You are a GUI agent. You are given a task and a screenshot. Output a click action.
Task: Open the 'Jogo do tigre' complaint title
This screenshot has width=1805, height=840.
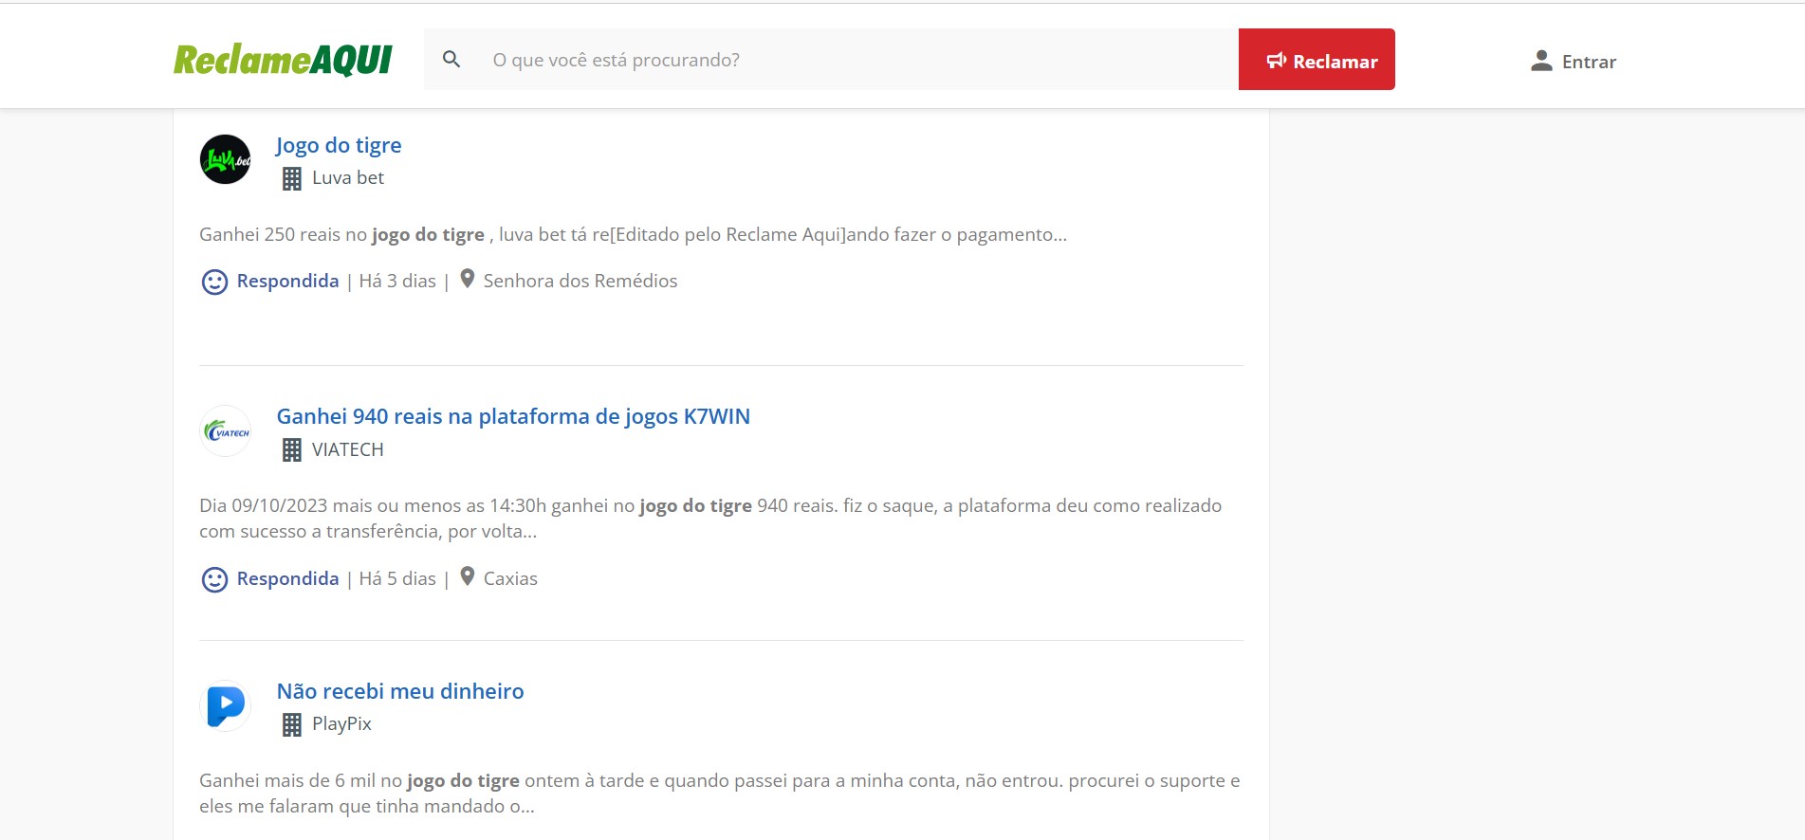[339, 145]
